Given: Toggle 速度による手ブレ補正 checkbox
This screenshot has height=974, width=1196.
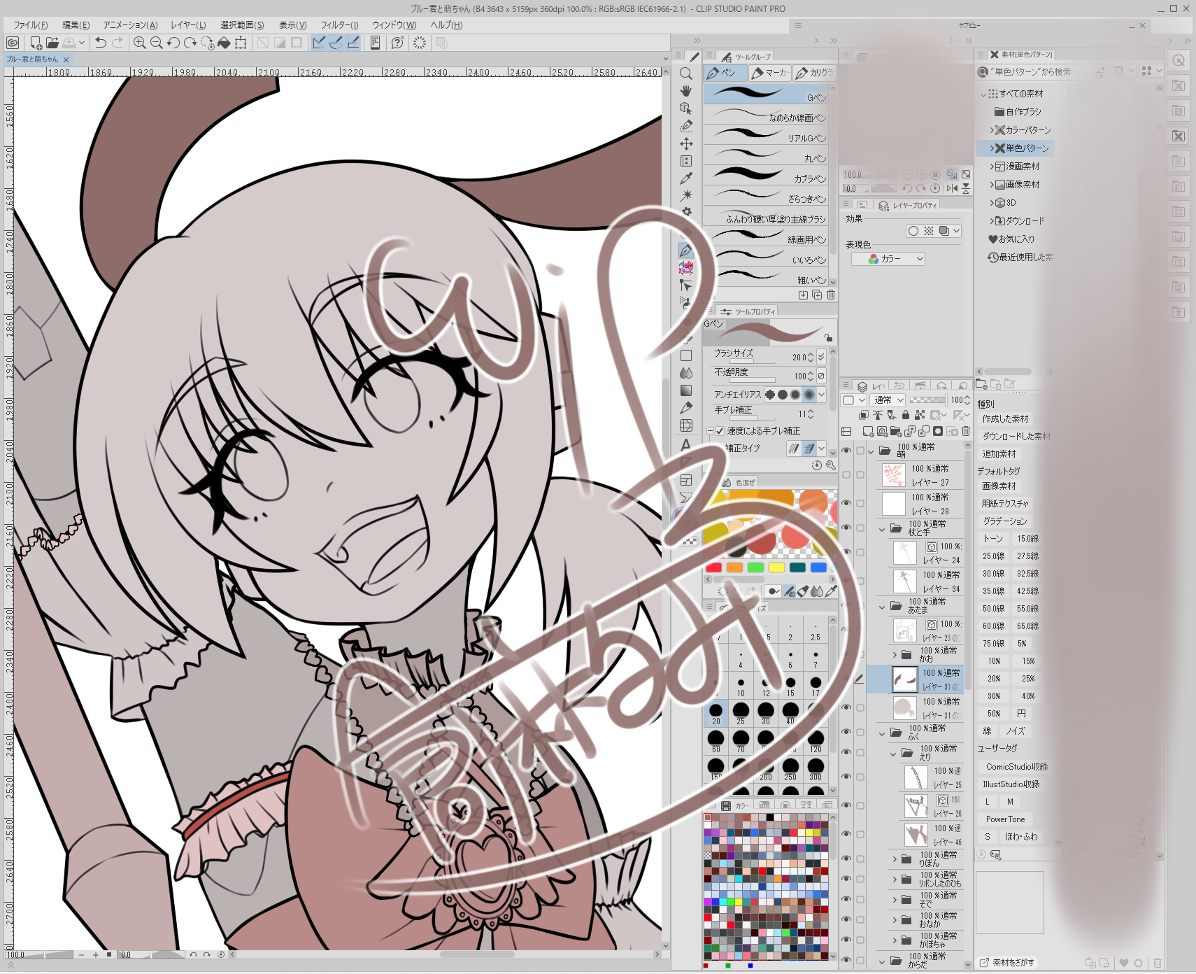Looking at the screenshot, I should point(720,431).
